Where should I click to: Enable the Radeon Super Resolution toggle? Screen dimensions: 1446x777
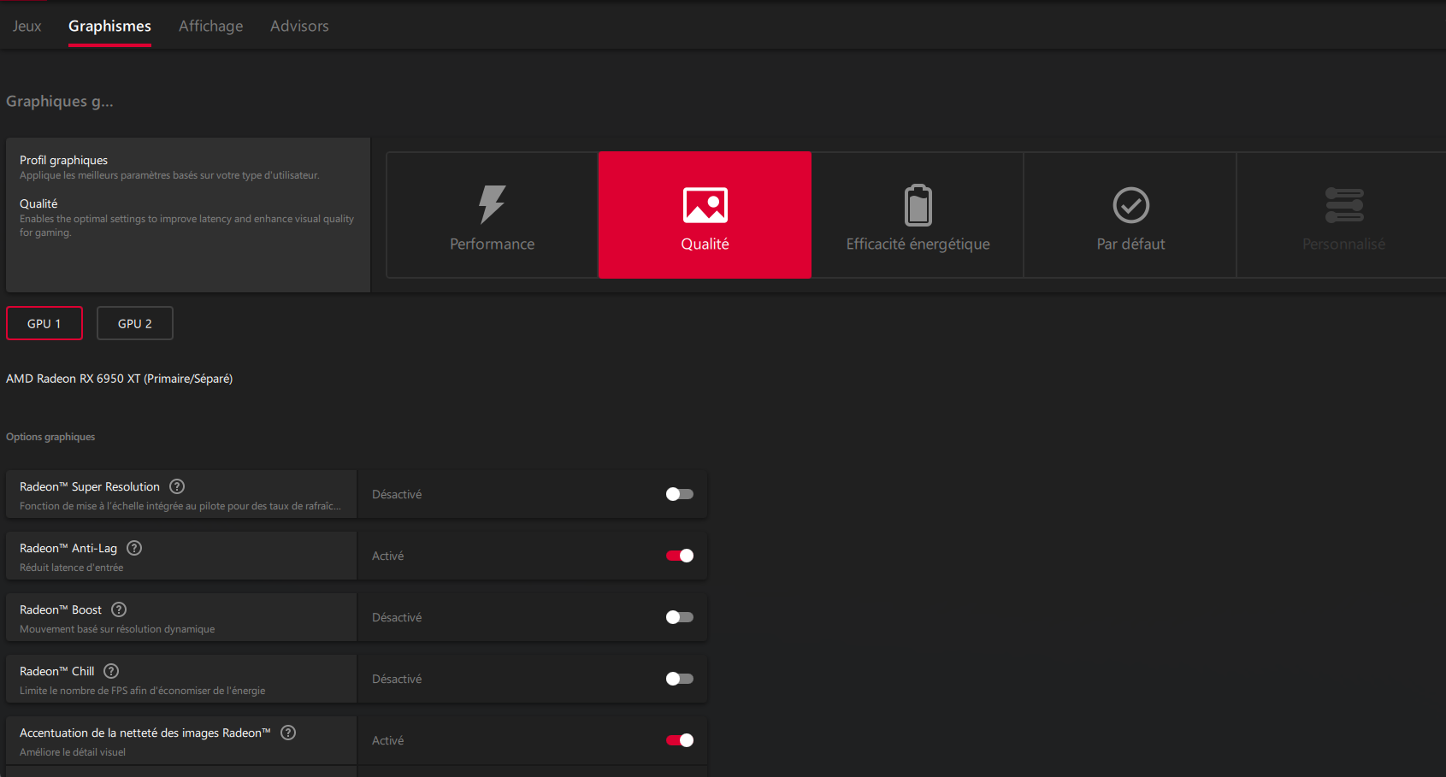click(680, 494)
